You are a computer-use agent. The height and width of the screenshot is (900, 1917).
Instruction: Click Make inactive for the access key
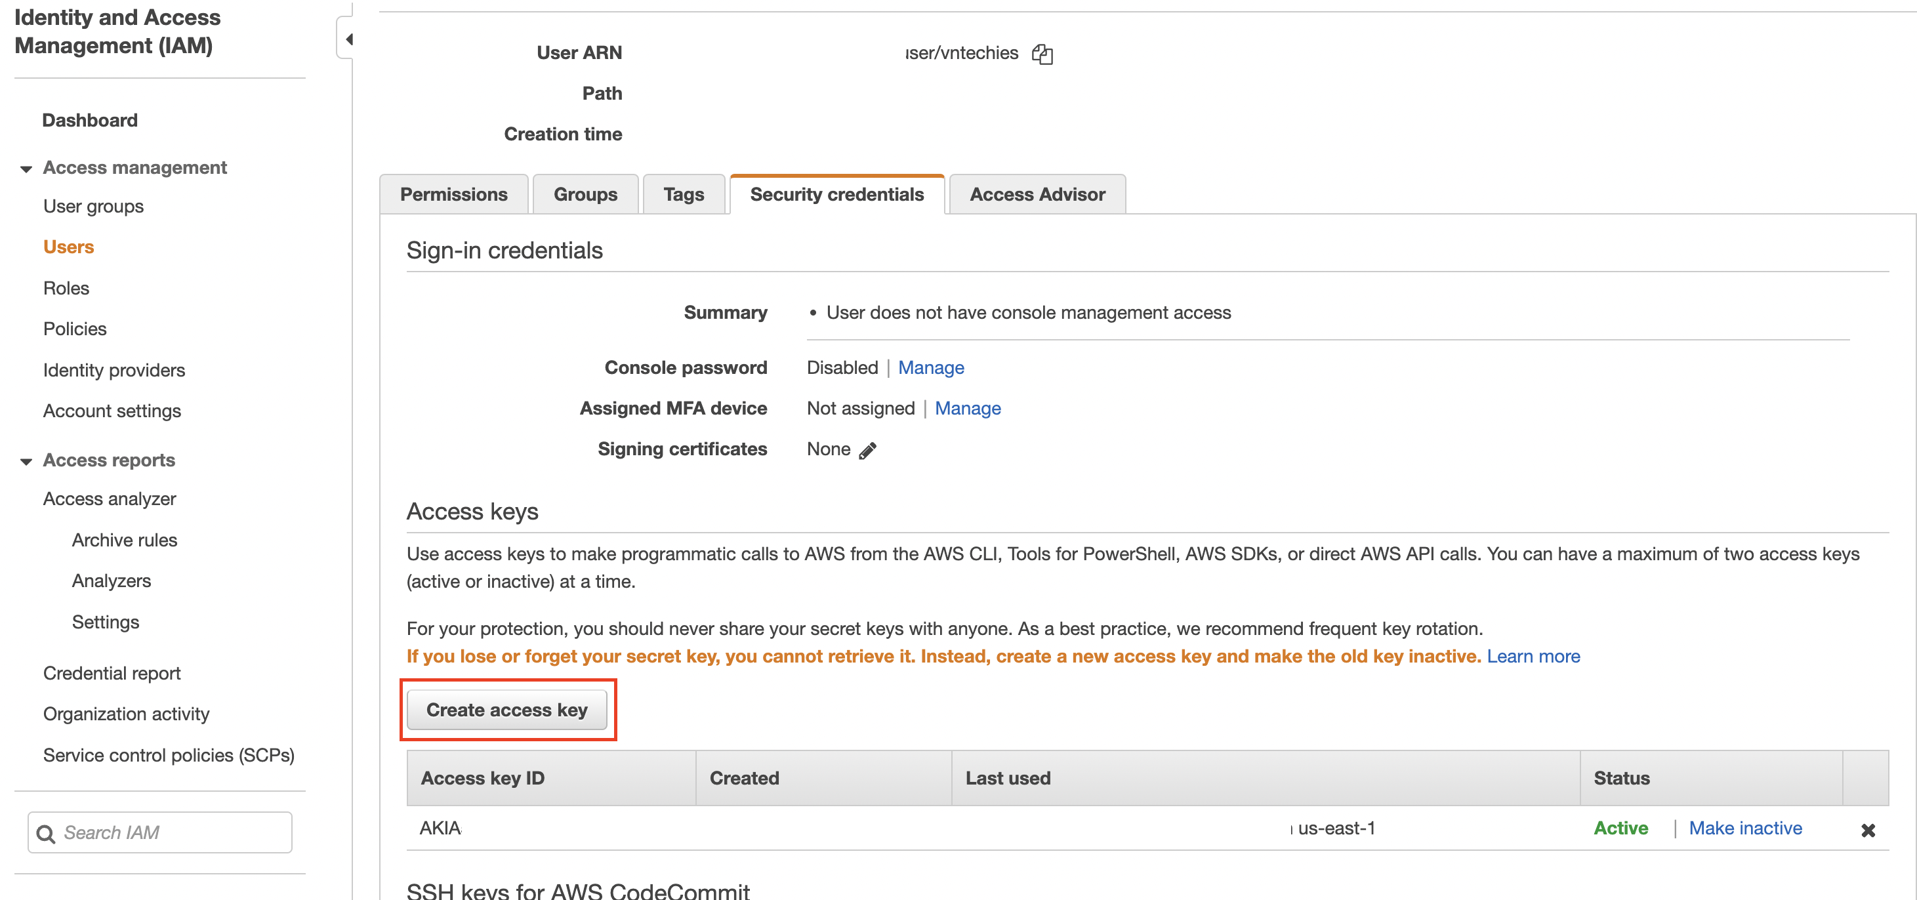[1744, 828]
